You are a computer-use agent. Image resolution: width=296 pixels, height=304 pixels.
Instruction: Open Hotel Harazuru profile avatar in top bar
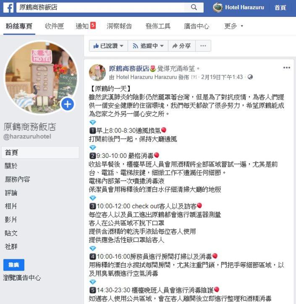point(217,8)
